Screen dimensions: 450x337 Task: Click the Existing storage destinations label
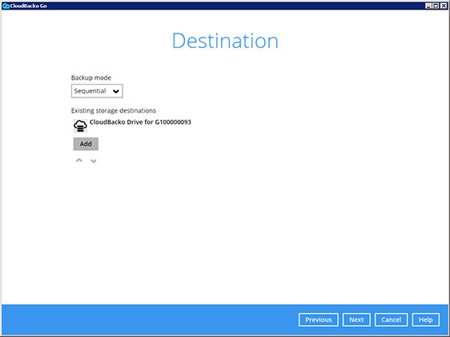114,110
